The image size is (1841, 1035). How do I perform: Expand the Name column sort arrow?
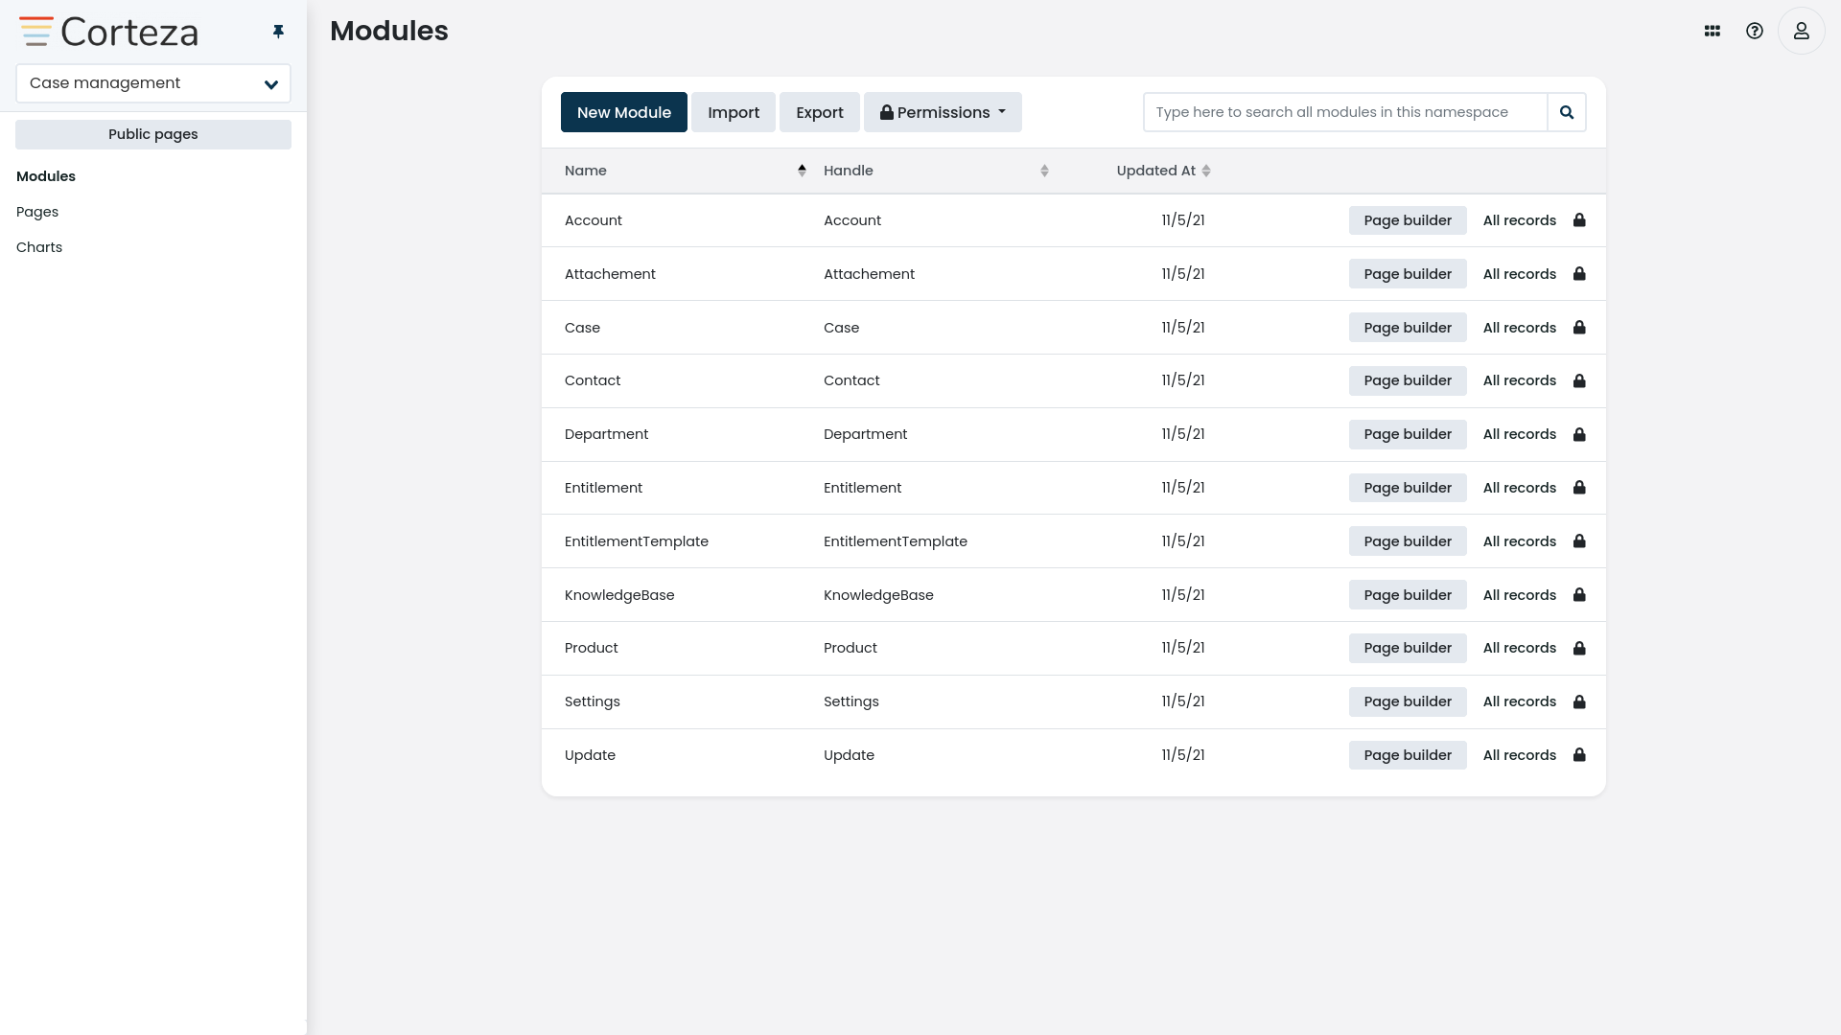[x=801, y=171]
